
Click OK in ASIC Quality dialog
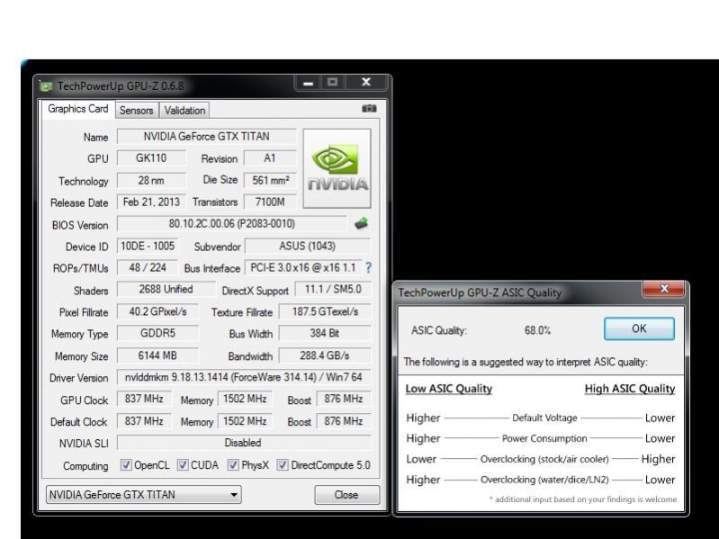[639, 328]
